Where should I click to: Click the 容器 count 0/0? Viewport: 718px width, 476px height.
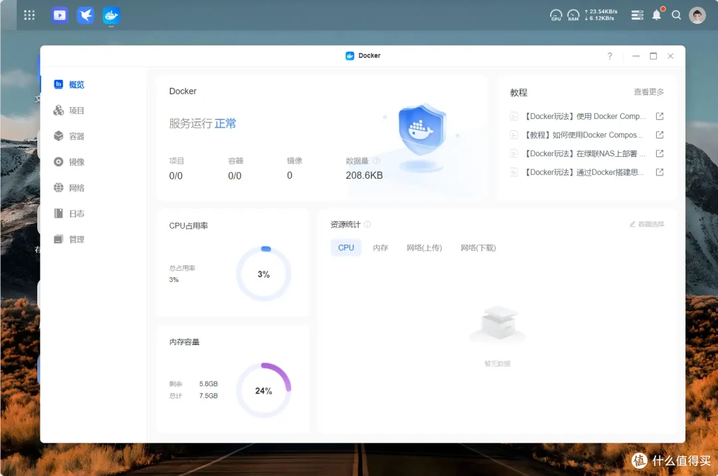click(x=235, y=176)
